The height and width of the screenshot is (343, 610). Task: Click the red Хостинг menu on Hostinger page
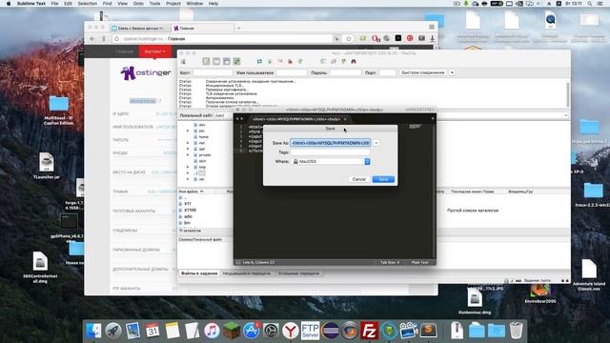click(x=154, y=51)
